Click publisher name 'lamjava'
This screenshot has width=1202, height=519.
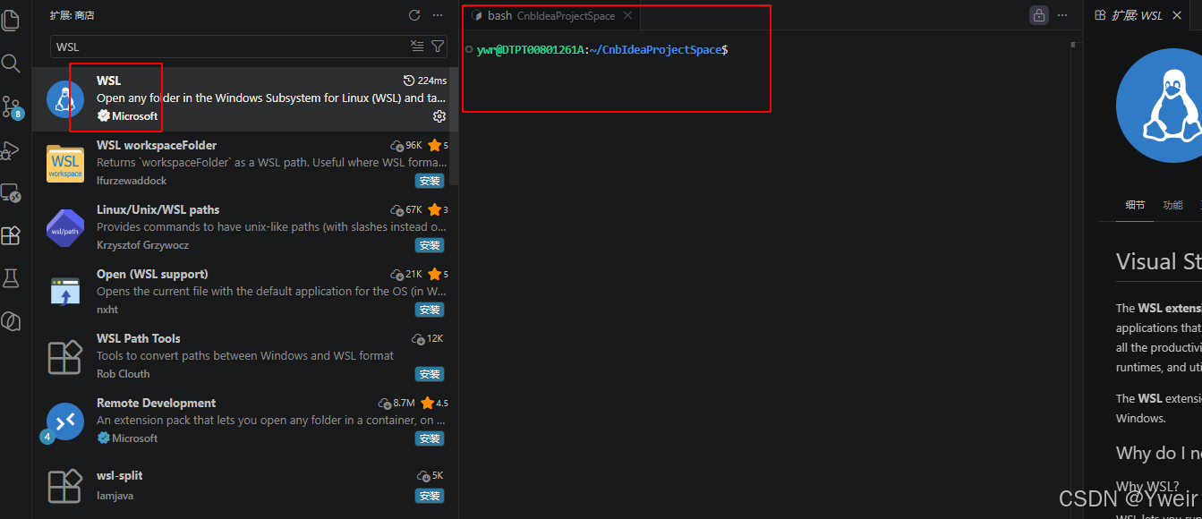(115, 496)
